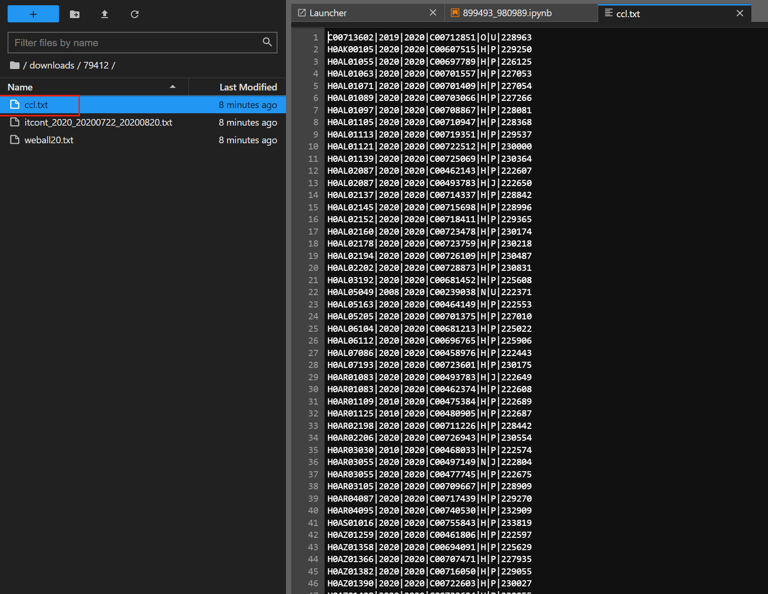Refresh the file list
Image resolution: width=768 pixels, height=594 pixels.
[135, 14]
